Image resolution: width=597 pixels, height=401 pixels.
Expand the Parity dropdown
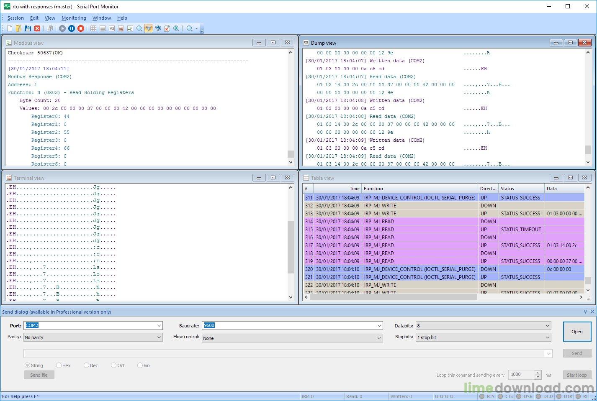click(159, 337)
